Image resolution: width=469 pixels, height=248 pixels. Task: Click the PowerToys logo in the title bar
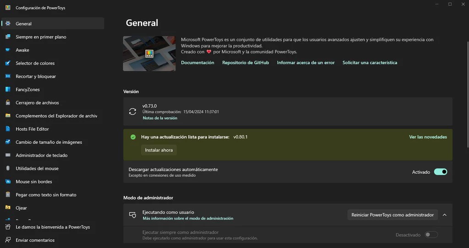click(x=8, y=7)
